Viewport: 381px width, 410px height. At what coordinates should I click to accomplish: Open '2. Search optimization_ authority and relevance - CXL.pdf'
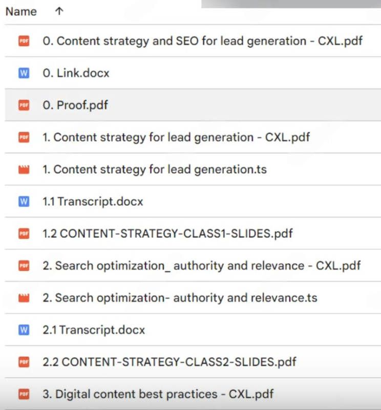pyautogui.click(x=202, y=265)
